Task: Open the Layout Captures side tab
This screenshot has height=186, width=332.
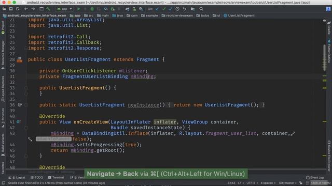Action: (3, 89)
